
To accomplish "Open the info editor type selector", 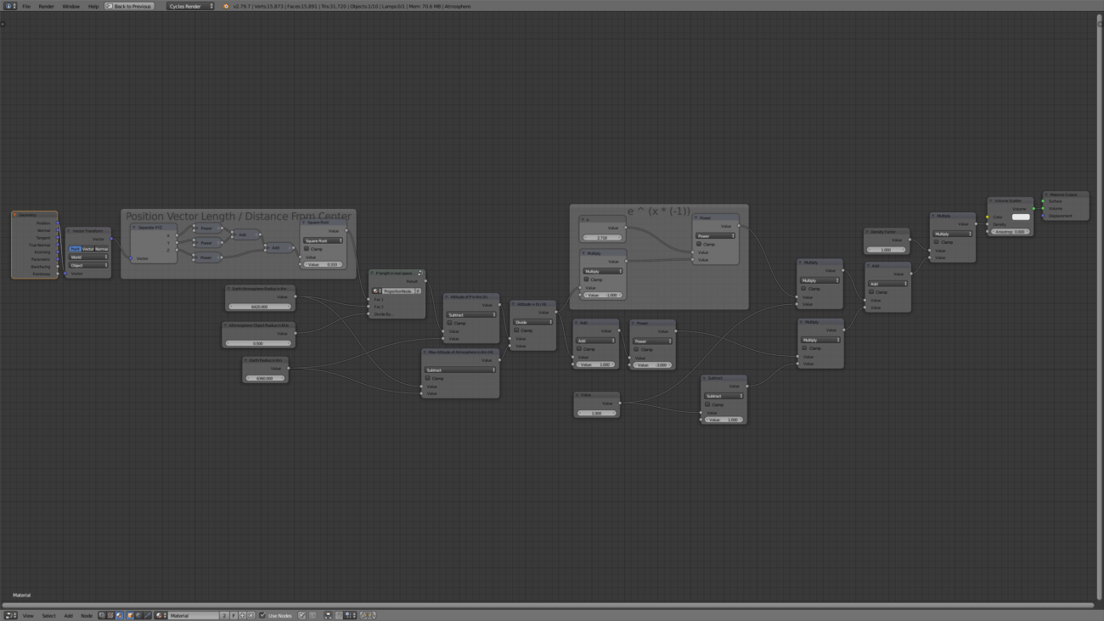I will [10, 6].
